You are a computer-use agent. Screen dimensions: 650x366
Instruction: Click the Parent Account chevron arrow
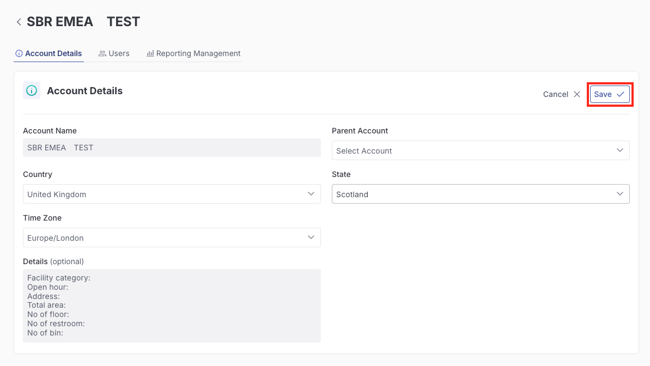point(619,150)
